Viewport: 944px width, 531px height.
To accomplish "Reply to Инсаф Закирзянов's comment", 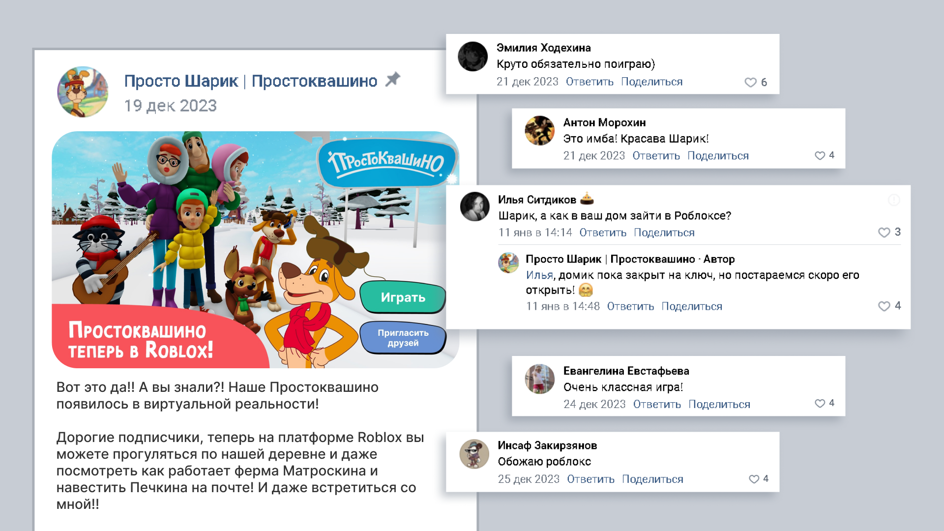I will (590, 479).
